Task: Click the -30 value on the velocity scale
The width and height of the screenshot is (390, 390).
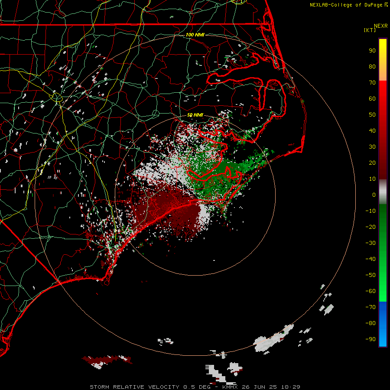Action: [370, 243]
